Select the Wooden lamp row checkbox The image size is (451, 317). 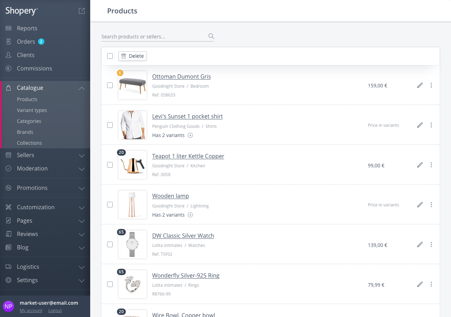(110, 204)
